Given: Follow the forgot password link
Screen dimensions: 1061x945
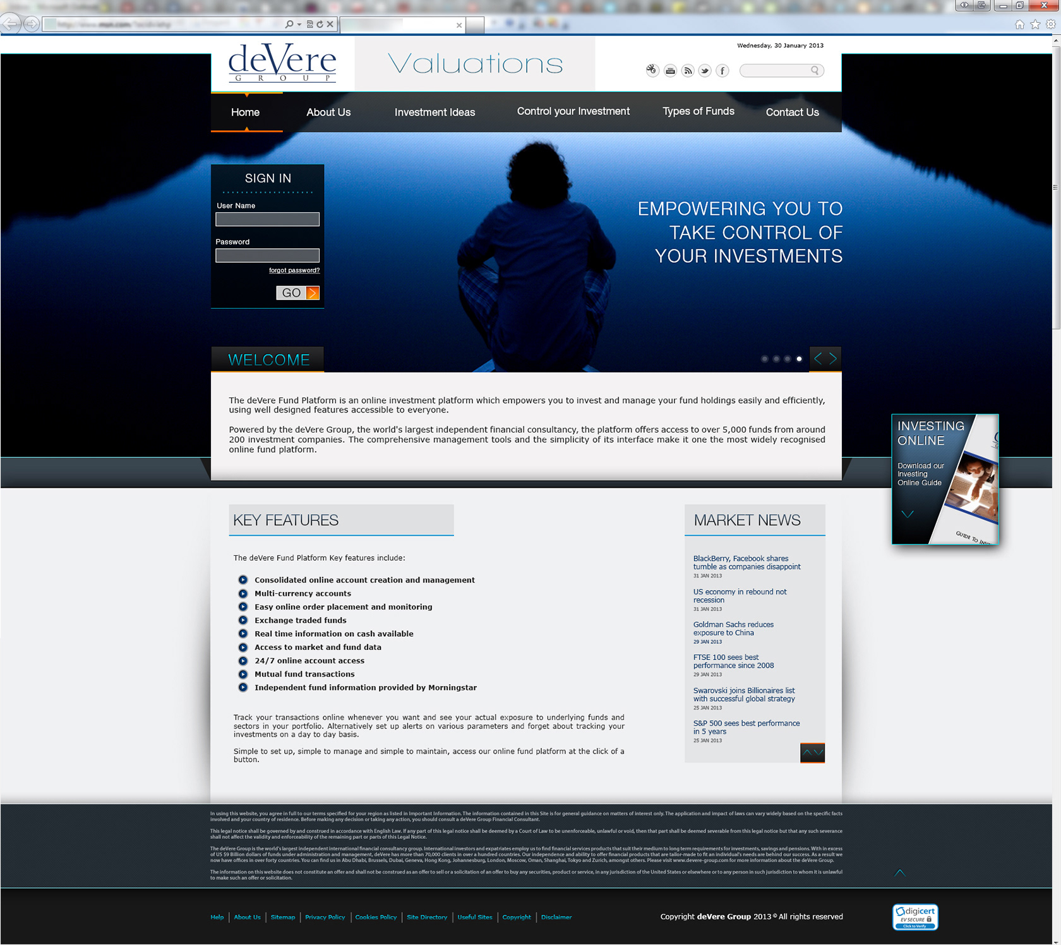Looking at the screenshot, I should 294,270.
